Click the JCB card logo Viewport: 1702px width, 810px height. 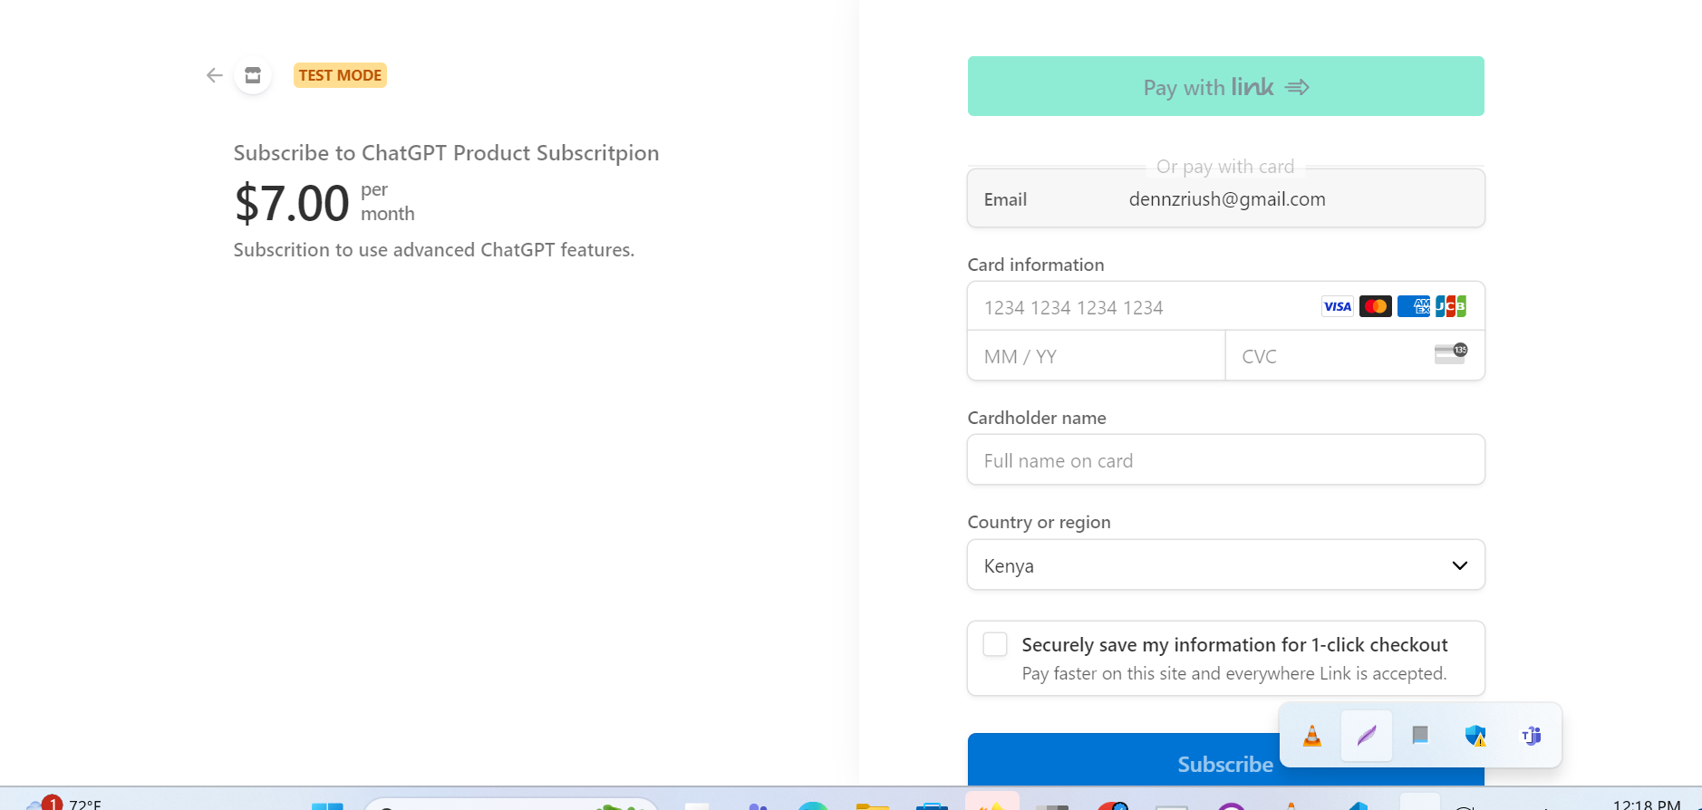pyautogui.click(x=1451, y=306)
